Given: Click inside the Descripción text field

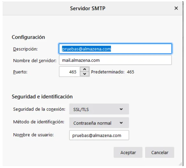Looking at the screenshot, I should click(x=115, y=49).
